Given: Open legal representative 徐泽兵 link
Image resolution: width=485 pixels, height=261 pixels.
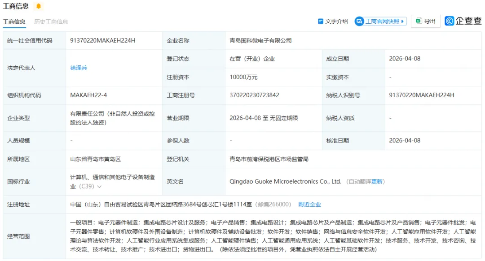Looking at the screenshot, I should 79,68.
